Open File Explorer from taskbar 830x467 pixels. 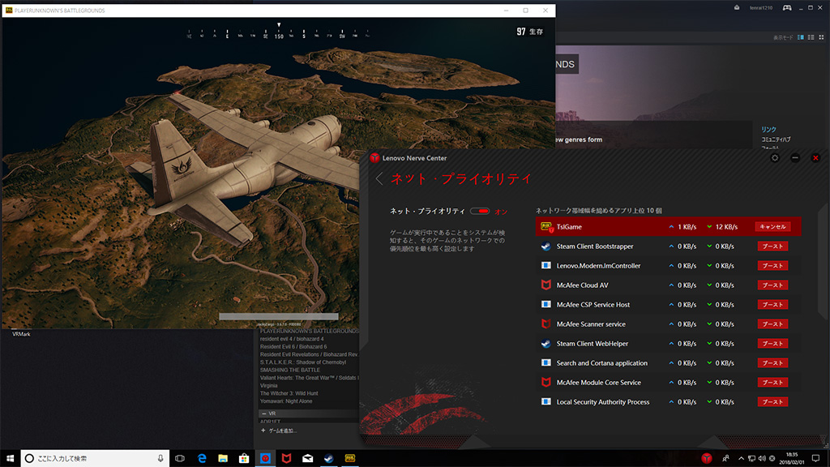pyautogui.click(x=223, y=458)
